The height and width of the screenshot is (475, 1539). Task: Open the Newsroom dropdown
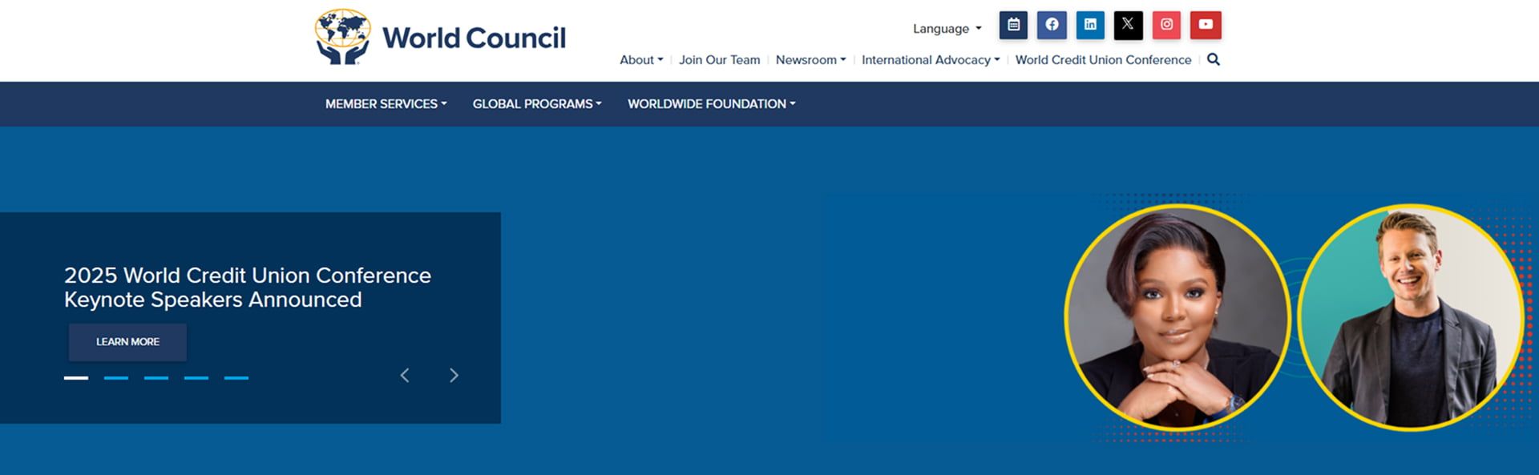[810, 60]
